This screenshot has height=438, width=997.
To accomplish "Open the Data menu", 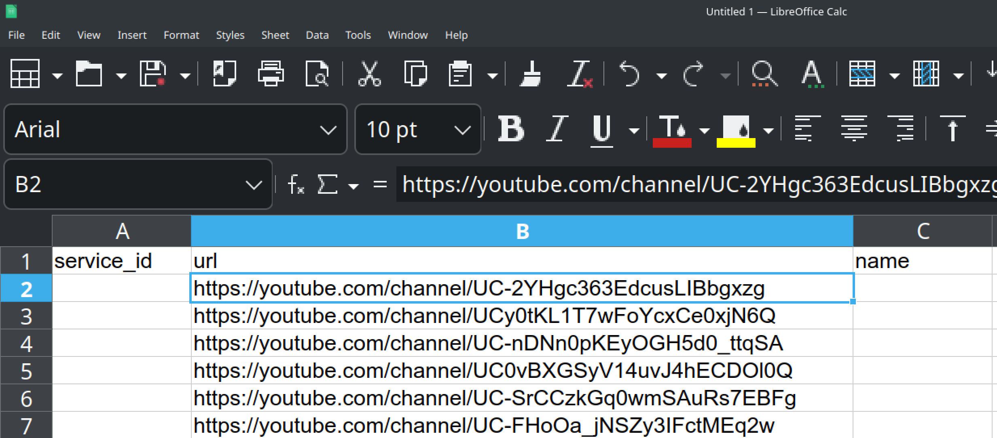I will click(317, 35).
